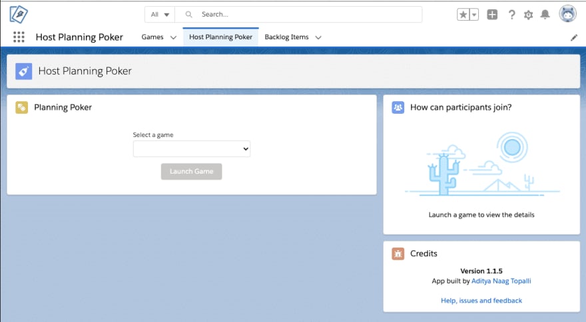The height and width of the screenshot is (322, 586).
Task: Open the Notifications bell
Action: tap(545, 15)
